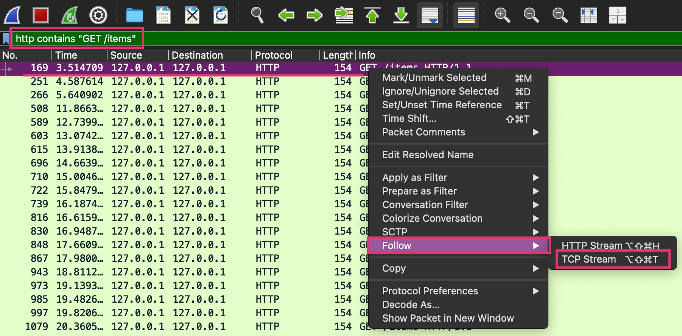Select packet number 739
Screen dimensions: 682x336
pyautogui.click(x=184, y=204)
